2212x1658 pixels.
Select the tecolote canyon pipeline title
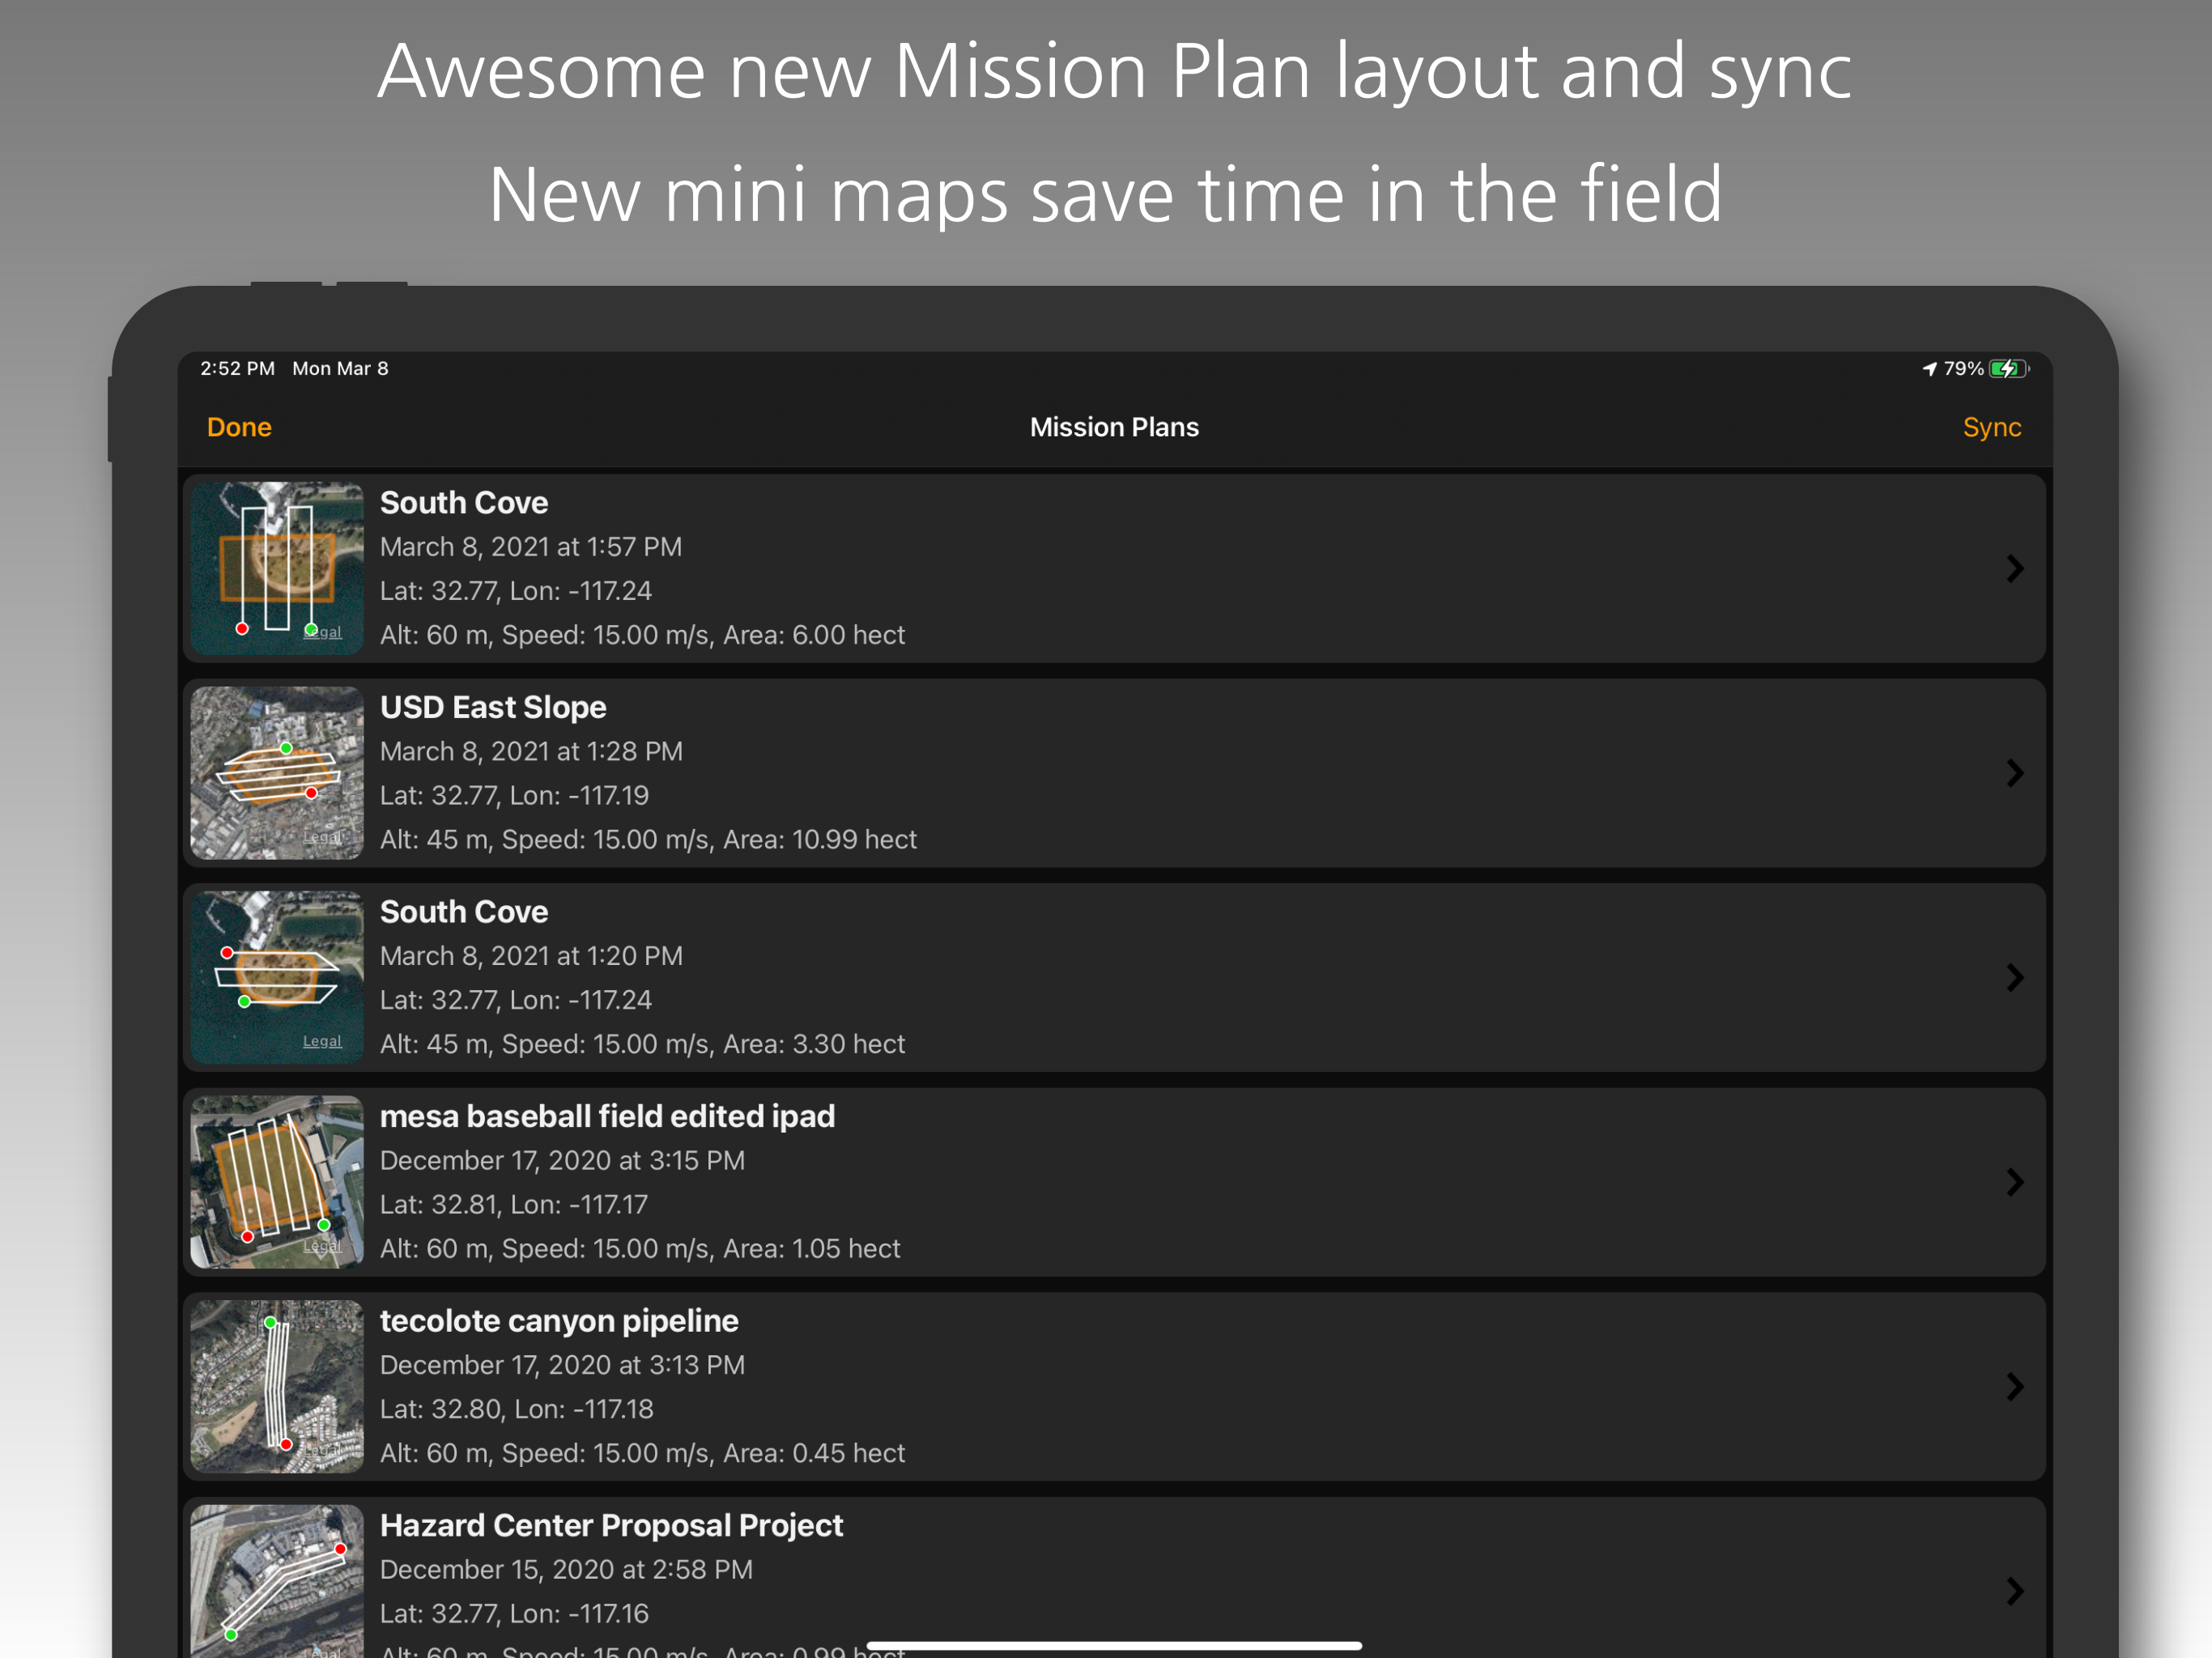pyautogui.click(x=559, y=1321)
